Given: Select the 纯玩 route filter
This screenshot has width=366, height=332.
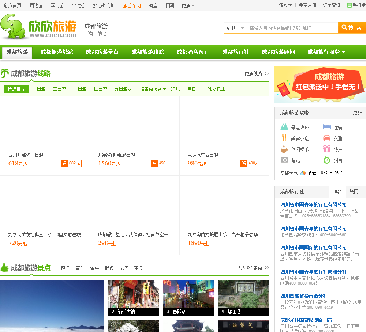Looking at the screenshot, I should pyautogui.click(x=175, y=89).
